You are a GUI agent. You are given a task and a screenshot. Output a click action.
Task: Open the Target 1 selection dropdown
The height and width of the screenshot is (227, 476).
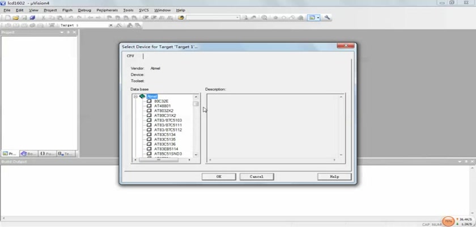111,25
